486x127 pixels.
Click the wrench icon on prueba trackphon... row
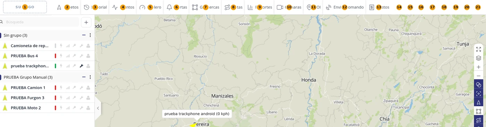click(x=81, y=66)
